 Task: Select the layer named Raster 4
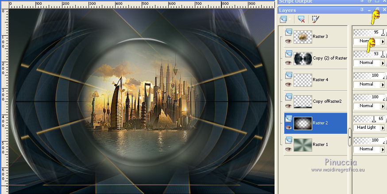[320, 80]
